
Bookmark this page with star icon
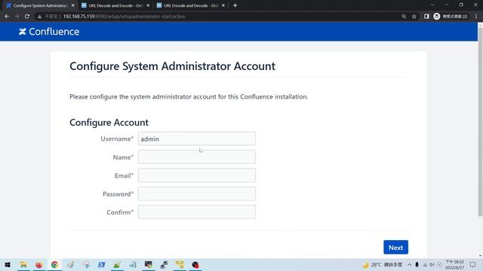click(x=414, y=17)
